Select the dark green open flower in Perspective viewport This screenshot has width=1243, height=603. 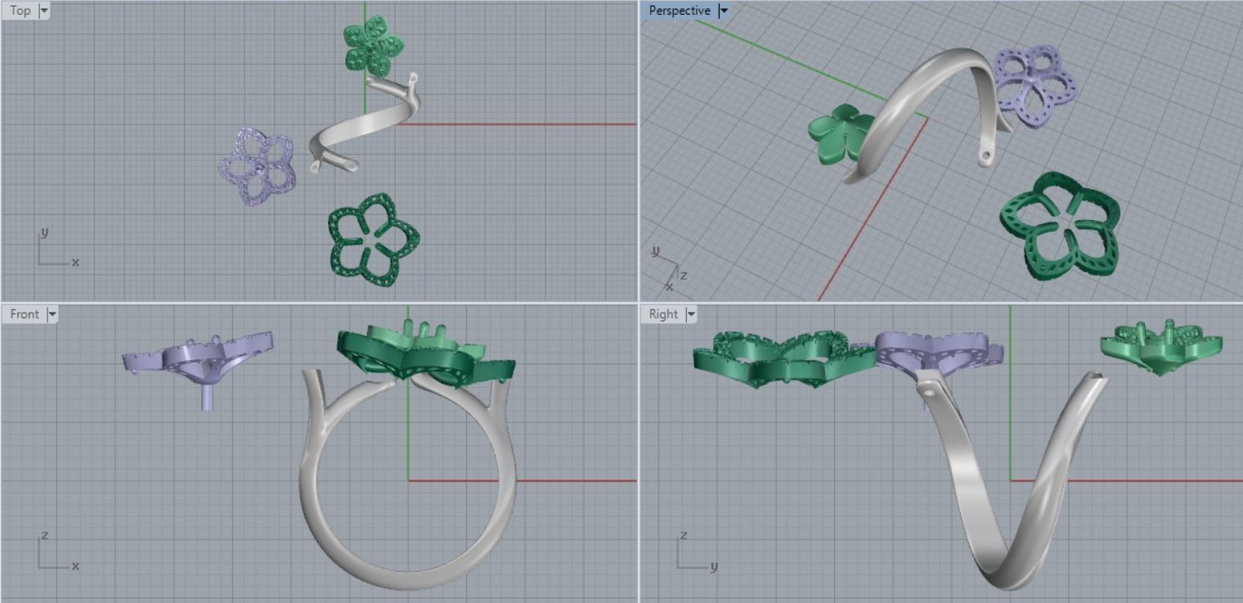(1060, 225)
